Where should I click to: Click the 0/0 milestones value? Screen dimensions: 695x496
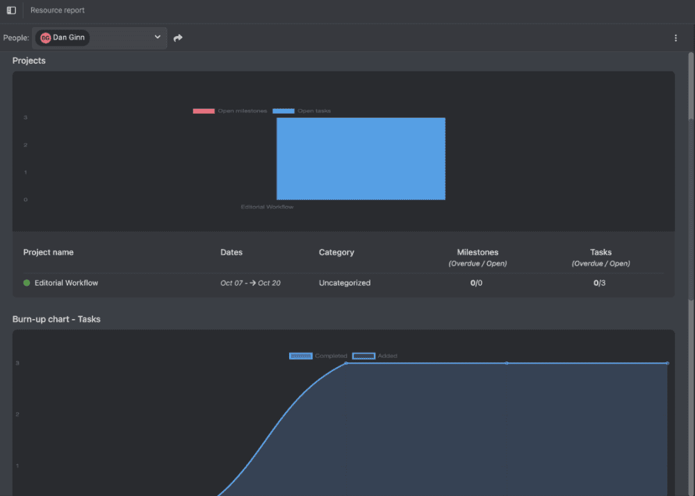point(476,283)
